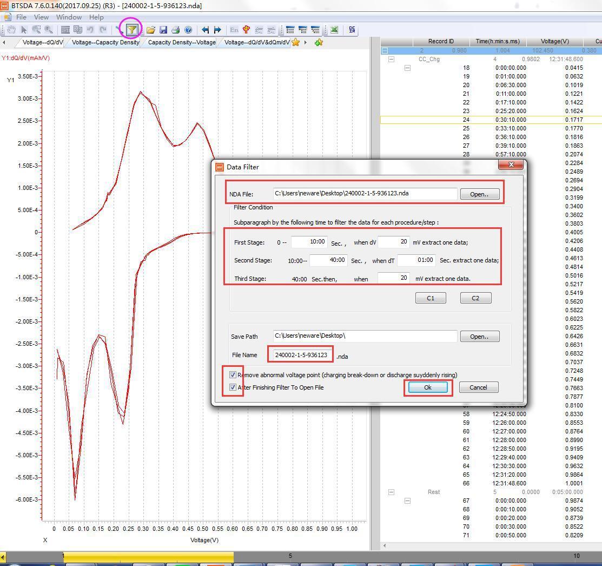Collapse records under Rest step
The height and width of the screenshot is (566, 602).
tap(408, 501)
